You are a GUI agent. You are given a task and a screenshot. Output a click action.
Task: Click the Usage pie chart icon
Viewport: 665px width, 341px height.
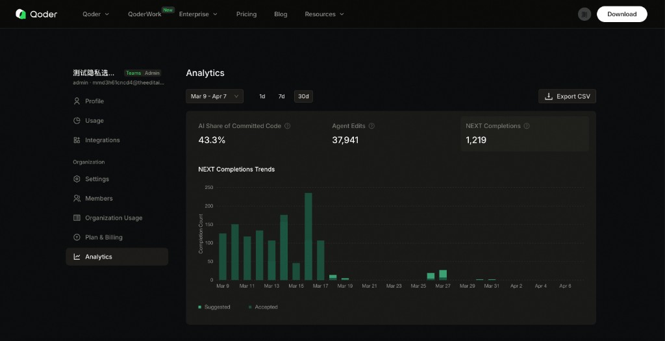(x=77, y=120)
